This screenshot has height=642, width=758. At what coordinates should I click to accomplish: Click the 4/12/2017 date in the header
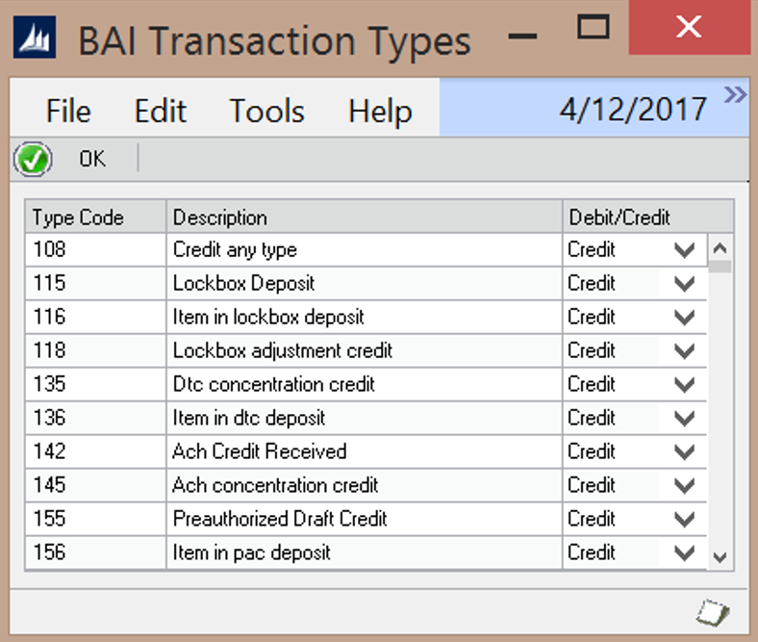(x=633, y=110)
